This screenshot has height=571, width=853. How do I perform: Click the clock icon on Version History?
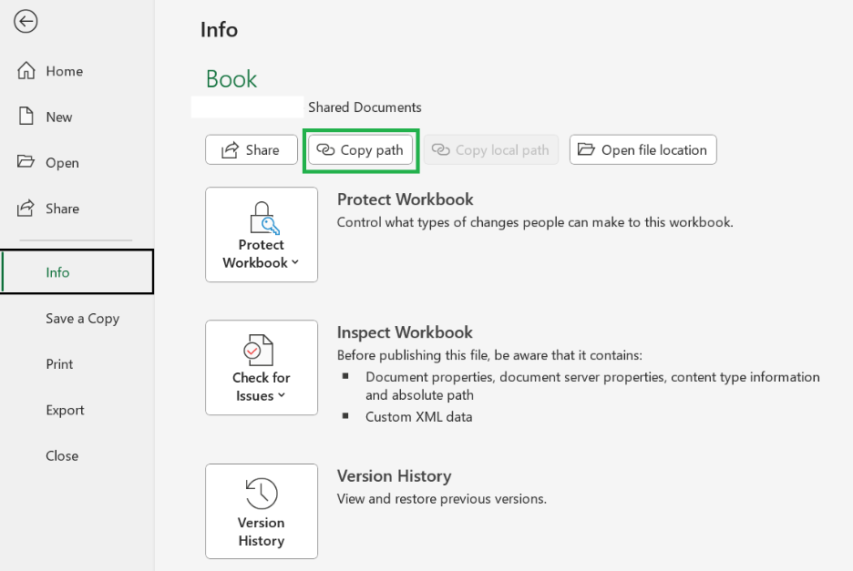[262, 494]
